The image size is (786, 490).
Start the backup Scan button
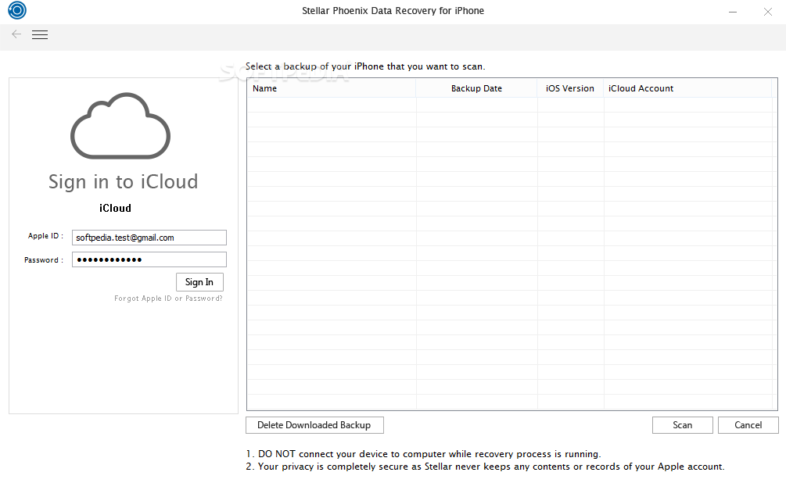(682, 425)
